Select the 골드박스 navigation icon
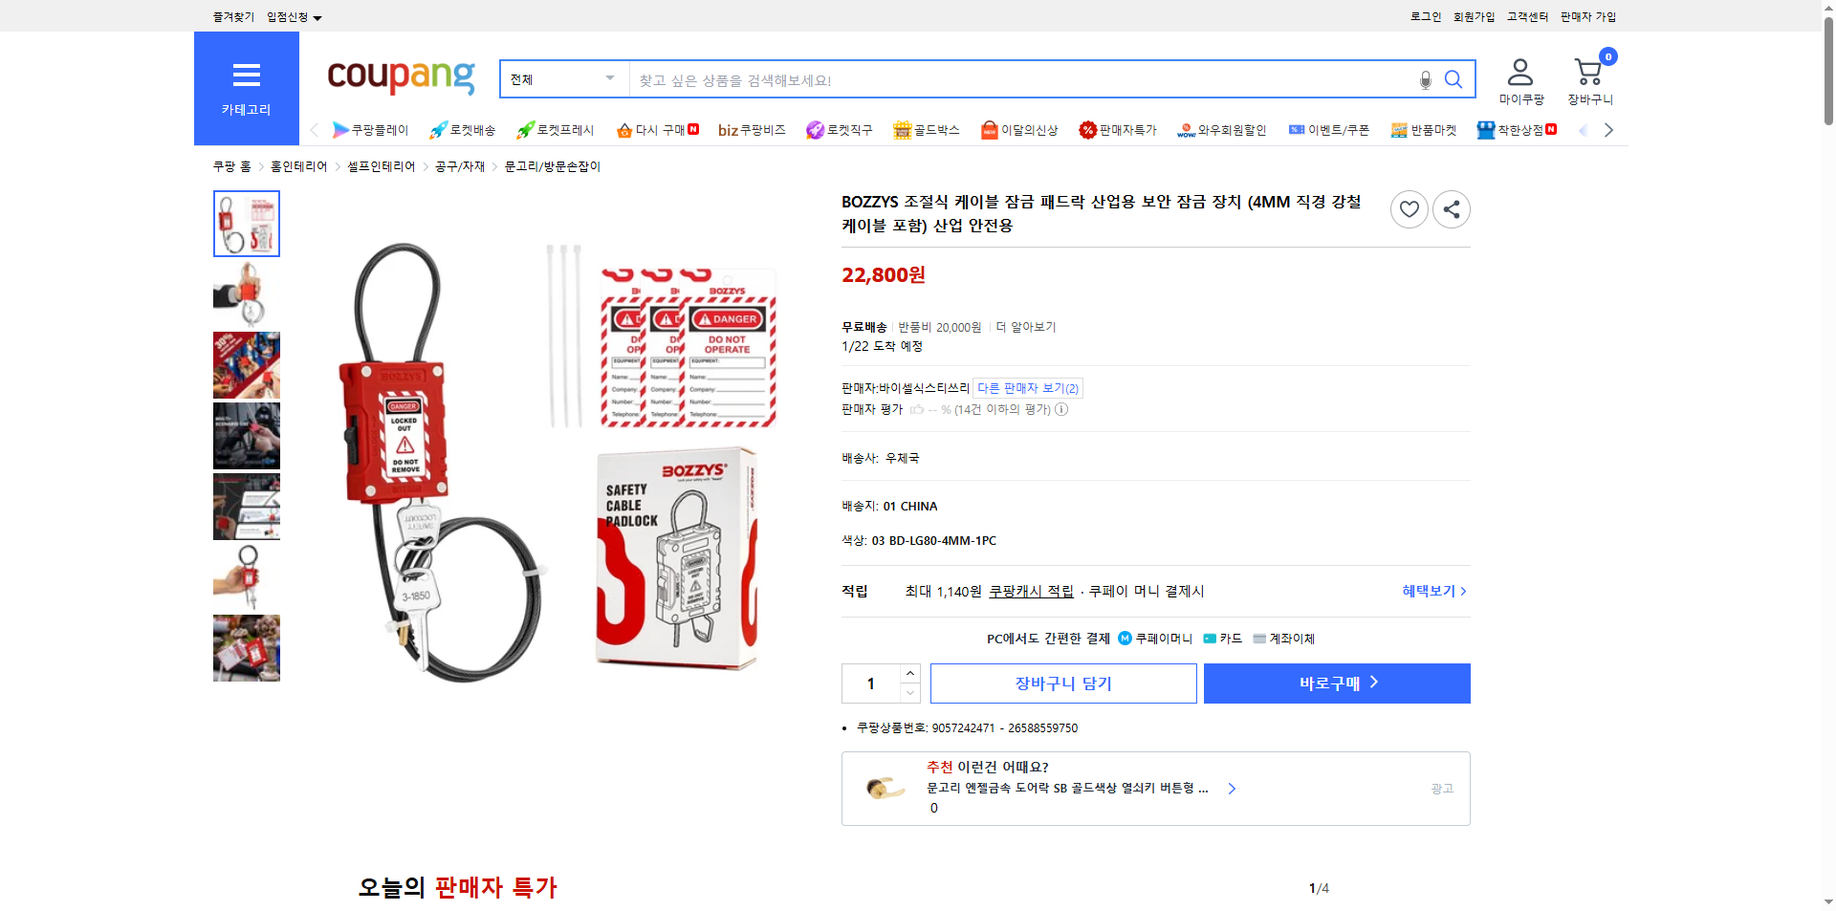This screenshot has width=1836, height=911. [925, 129]
